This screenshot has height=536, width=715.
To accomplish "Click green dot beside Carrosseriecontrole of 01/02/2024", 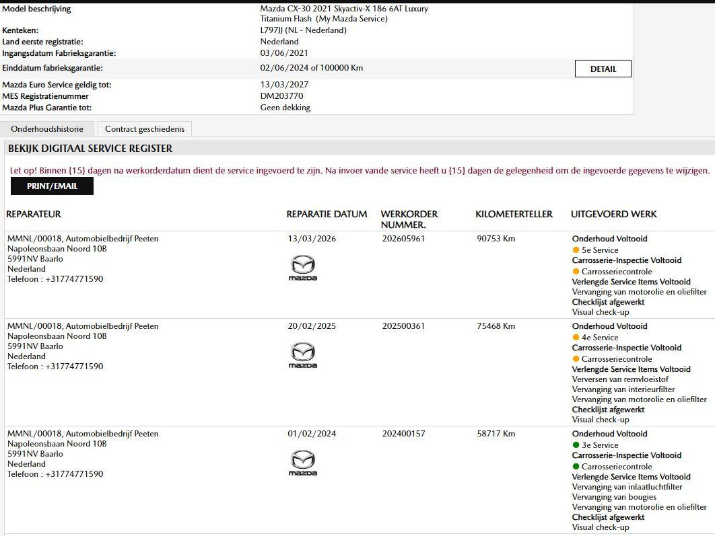I will point(576,466).
